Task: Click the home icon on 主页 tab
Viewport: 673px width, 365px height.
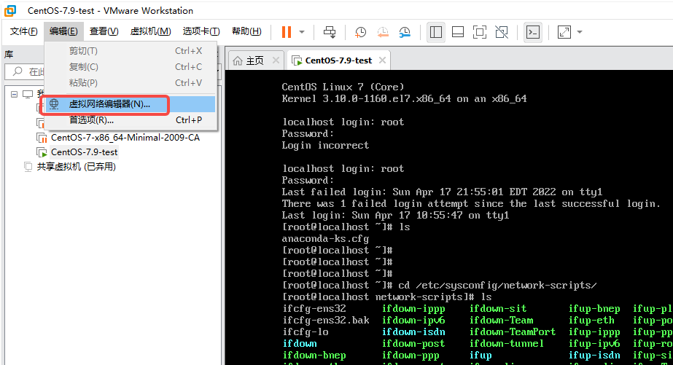Action: (x=238, y=61)
